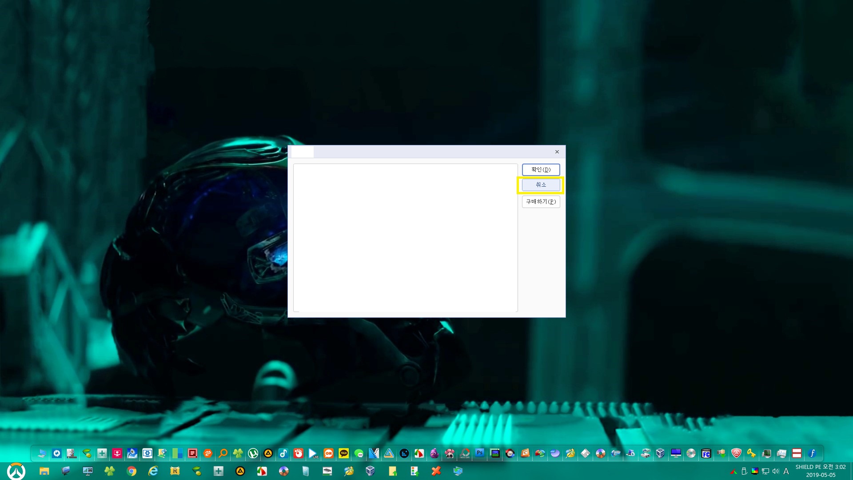Screen dimensions: 853x480
Task: Open the clock showing 오전 3:02
Action: (821, 471)
